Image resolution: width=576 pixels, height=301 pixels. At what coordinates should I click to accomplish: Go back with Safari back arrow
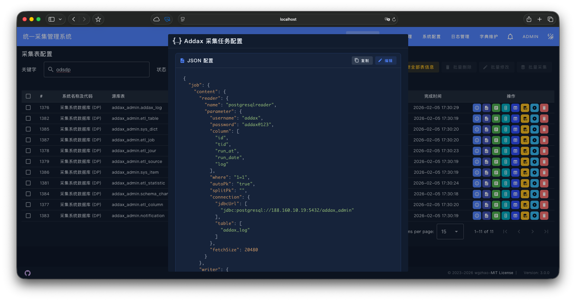pos(74,19)
